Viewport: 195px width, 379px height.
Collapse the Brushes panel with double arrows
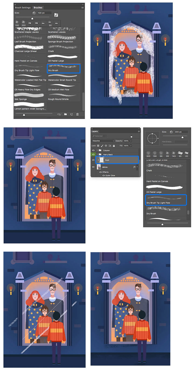tap(83, 5)
